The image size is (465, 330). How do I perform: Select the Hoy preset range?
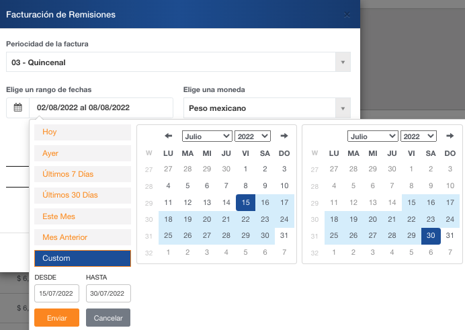point(82,132)
